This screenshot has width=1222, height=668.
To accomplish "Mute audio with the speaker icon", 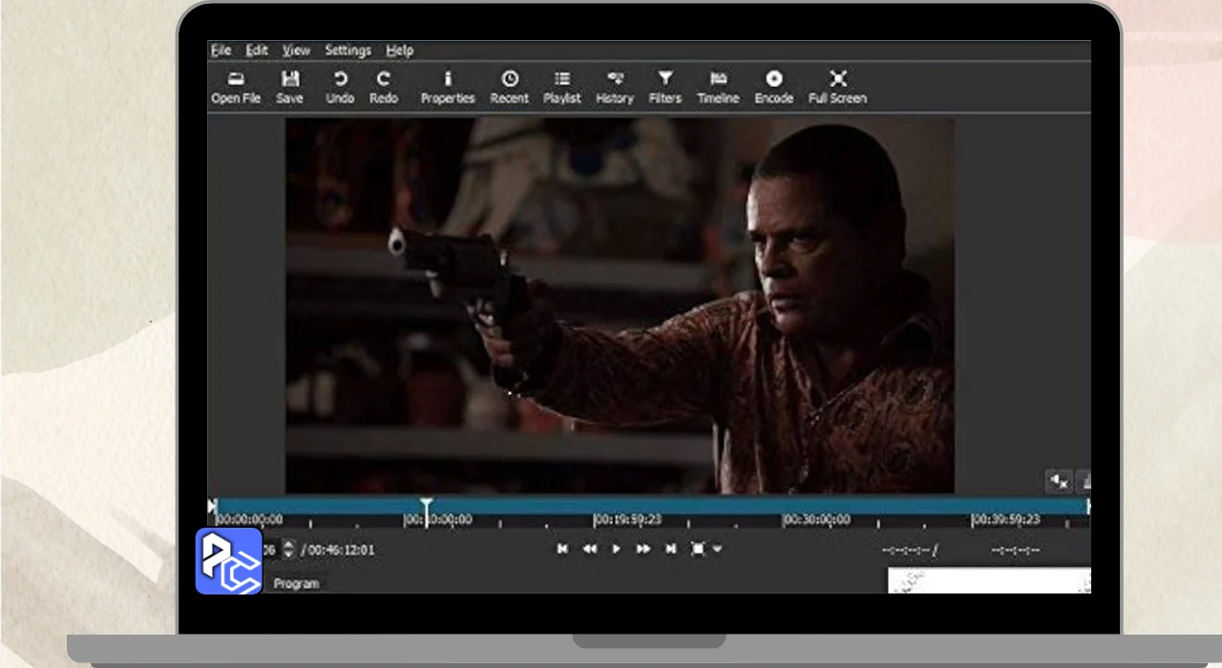I will point(1059,482).
